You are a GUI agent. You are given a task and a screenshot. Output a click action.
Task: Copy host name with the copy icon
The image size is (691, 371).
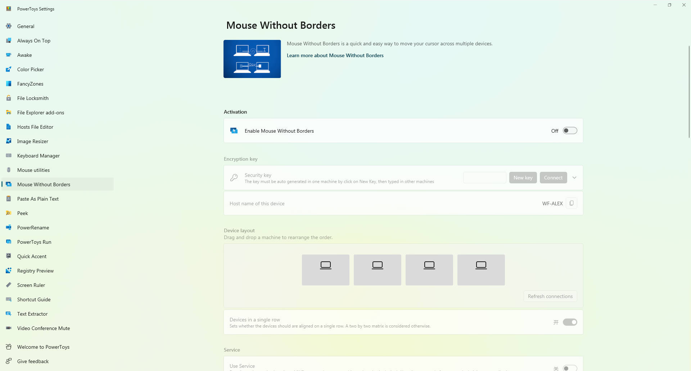(x=571, y=203)
